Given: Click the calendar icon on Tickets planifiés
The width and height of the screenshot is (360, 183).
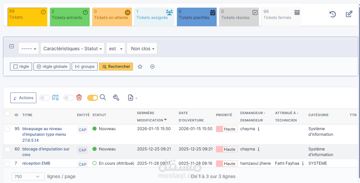Looking at the screenshot, I should pyautogui.click(x=213, y=12).
